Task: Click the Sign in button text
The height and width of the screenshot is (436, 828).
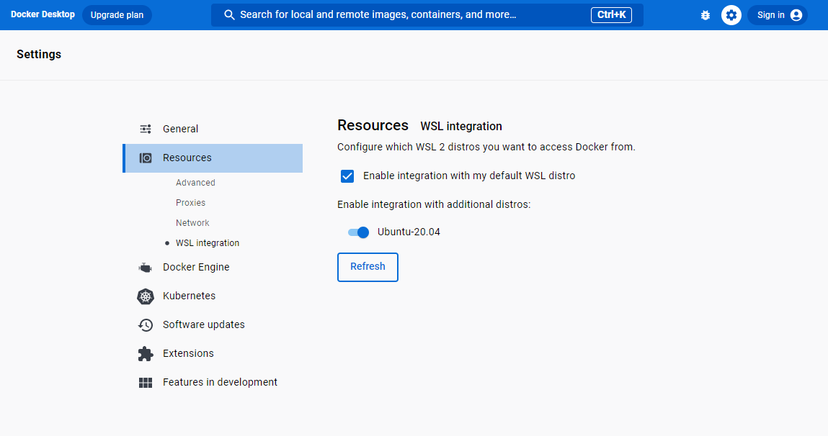Action: coord(771,15)
